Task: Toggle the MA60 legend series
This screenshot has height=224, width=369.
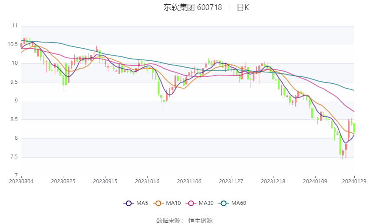Action: 232,203
